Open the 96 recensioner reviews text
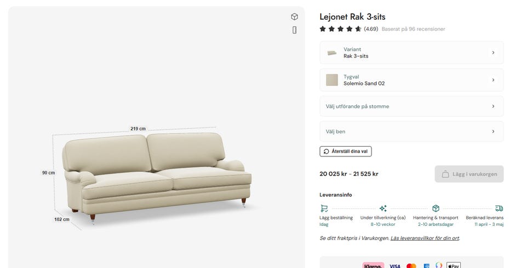 pyautogui.click(x=413, y=29)
